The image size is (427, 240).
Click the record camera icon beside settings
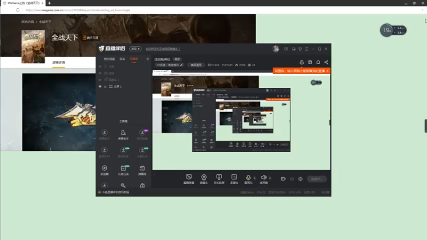coord(283,179)
